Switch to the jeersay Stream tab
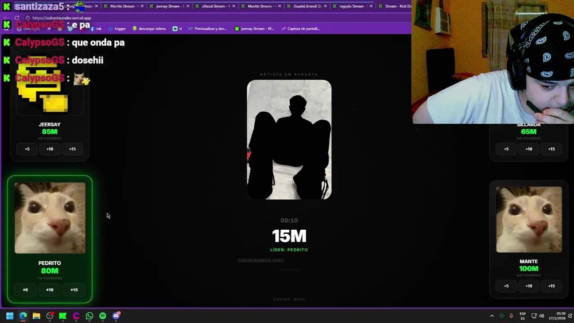Screen dimensions: 574x323 point(169,6)
